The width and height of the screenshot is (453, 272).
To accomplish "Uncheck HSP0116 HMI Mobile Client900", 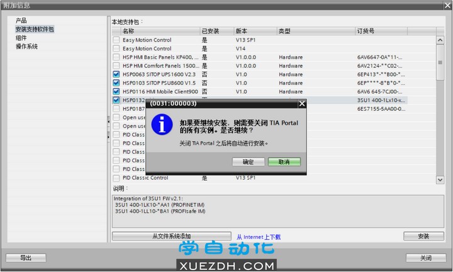I will [x=116, y=92].
